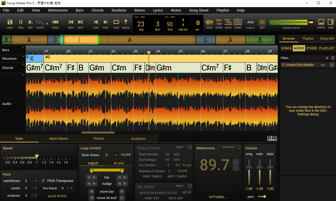Open the Playlist tab in side panel

(x=308, y=38)
